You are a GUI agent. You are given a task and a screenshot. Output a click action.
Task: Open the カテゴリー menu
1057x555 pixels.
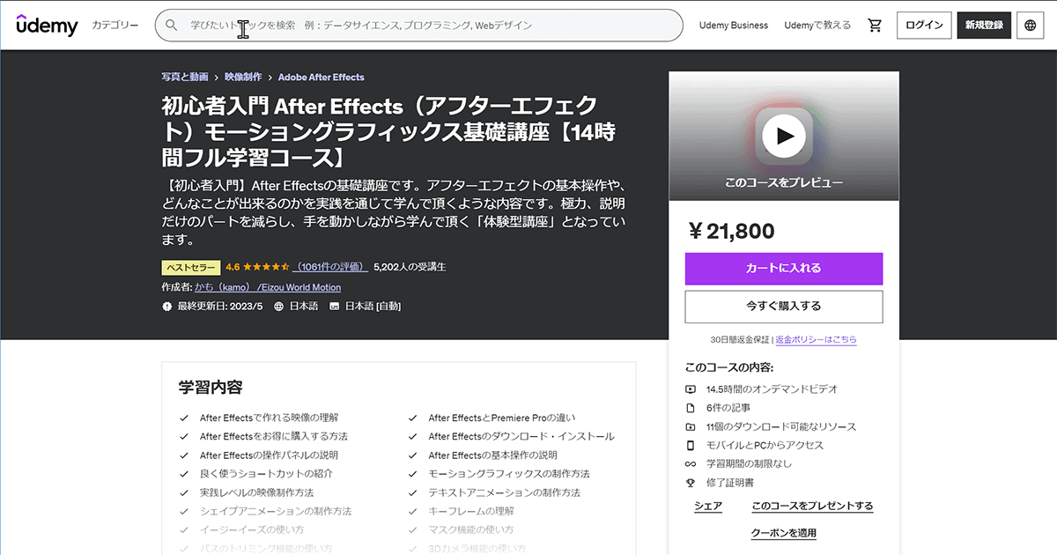click(x=115, y=26)
